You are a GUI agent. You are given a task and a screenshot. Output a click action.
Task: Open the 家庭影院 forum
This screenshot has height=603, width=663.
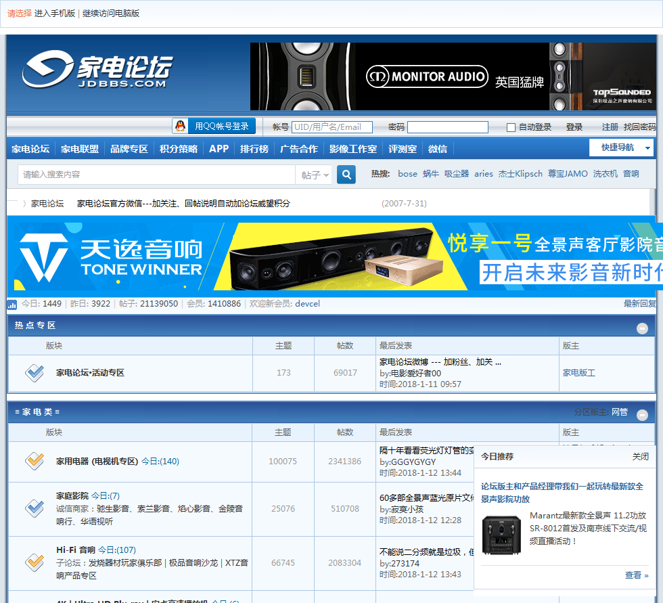tap(72, 495)
